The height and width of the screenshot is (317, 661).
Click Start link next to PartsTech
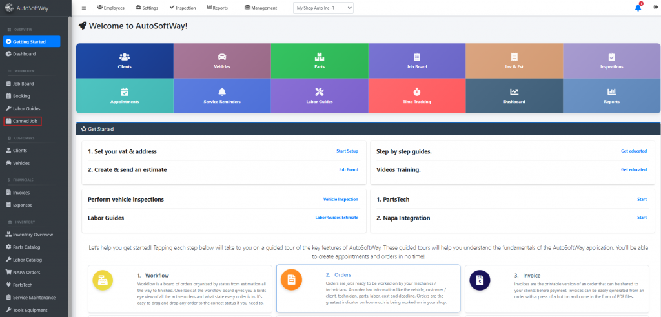click(x=642, y=200)
